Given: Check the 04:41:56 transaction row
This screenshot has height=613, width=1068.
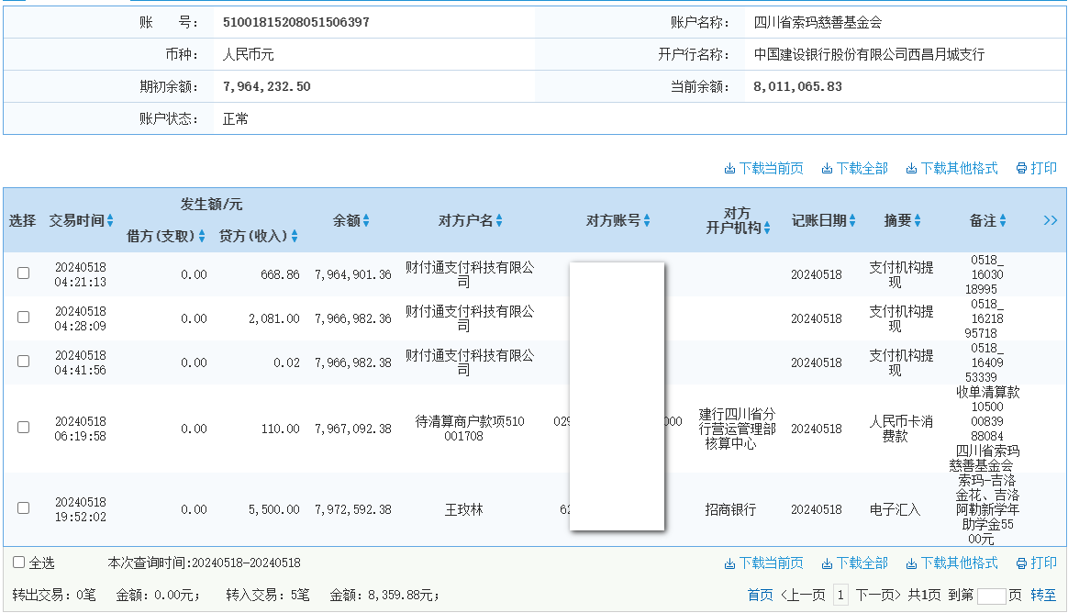Looking at the screenshot, I should (x=23, y=362).
